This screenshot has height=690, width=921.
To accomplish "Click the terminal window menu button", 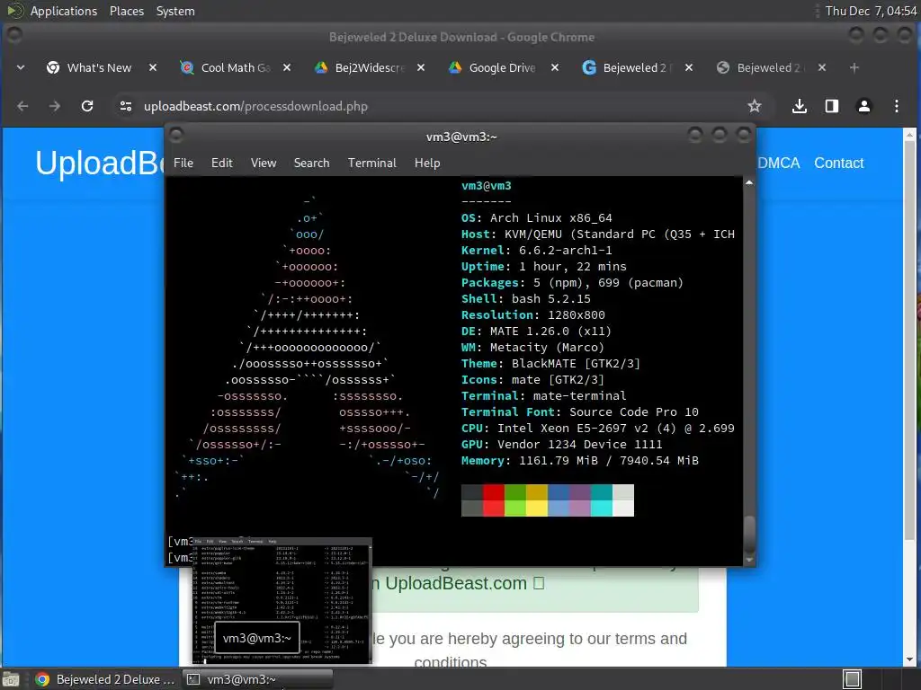I will point(176,136).
